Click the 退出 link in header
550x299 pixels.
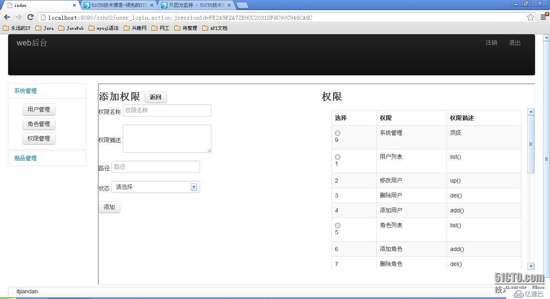[515, 43]
